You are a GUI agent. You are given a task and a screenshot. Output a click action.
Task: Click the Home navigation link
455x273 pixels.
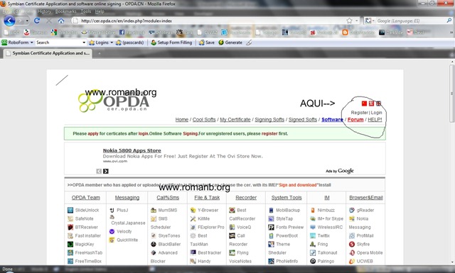[182, 120]
